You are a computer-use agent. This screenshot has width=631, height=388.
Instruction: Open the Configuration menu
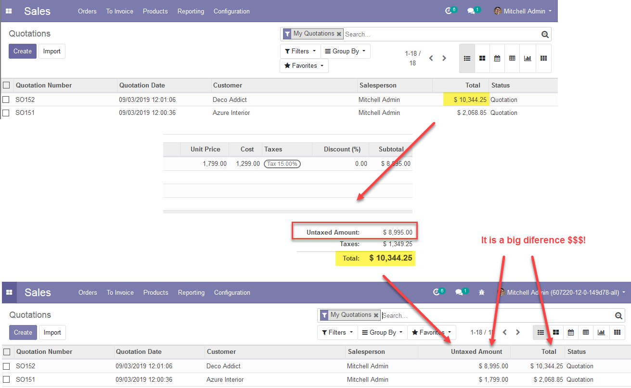tap(232, 11)
